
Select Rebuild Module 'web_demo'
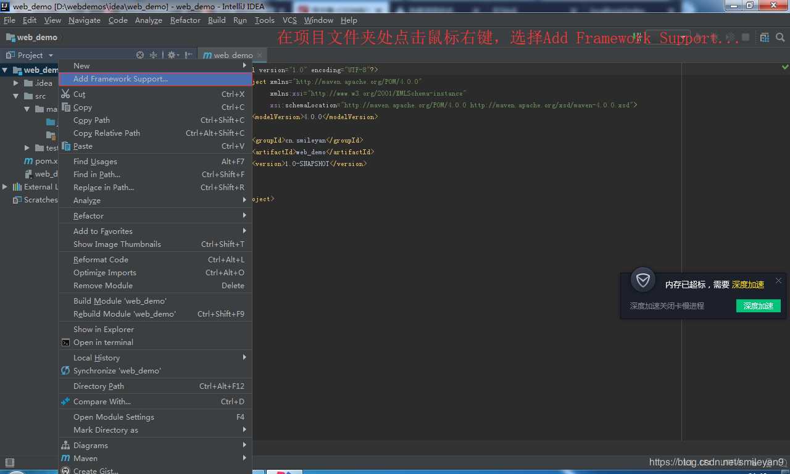point(155,314)
